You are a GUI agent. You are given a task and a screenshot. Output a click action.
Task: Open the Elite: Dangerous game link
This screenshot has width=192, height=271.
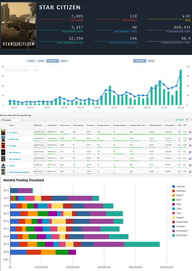click(15, 152)
